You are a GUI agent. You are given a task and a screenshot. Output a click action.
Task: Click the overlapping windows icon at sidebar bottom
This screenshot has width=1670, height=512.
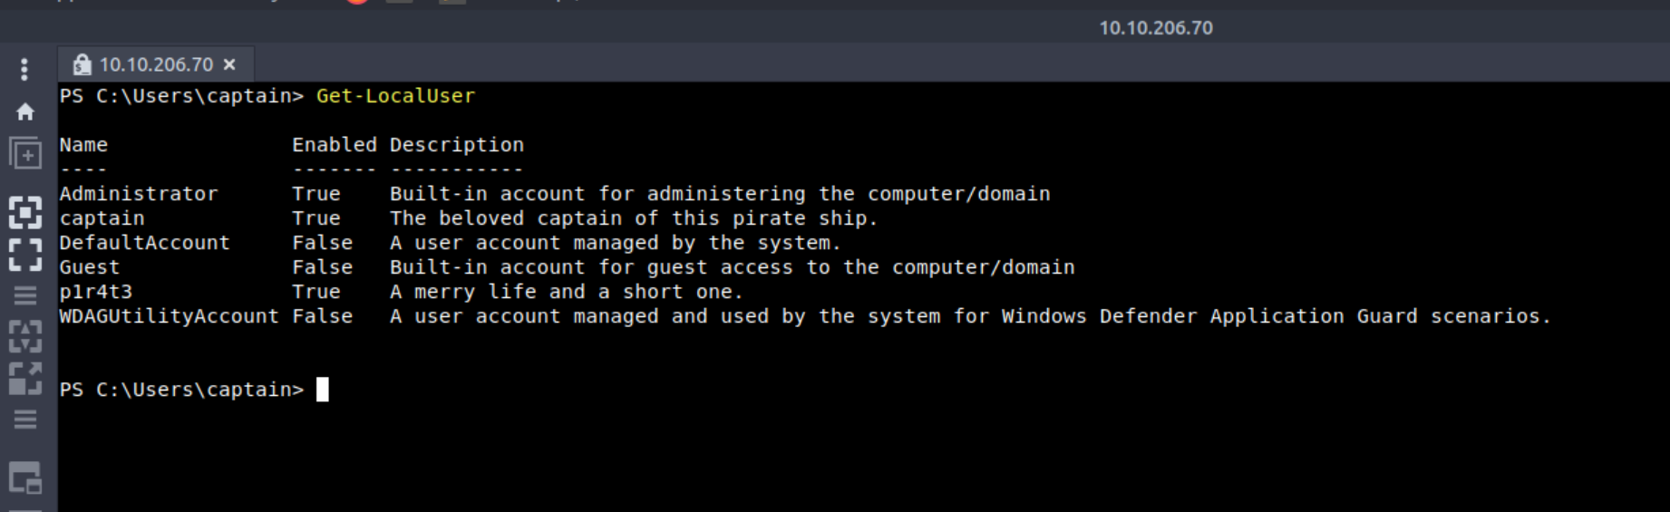25,478
